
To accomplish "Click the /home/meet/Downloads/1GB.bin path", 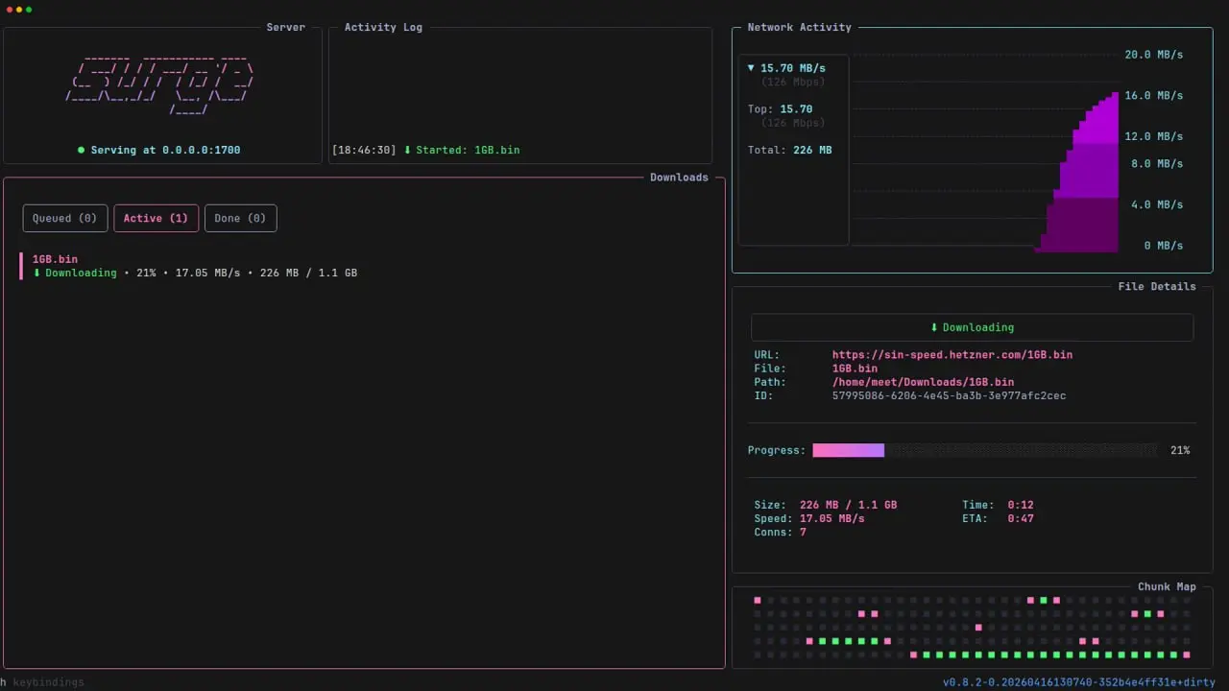I will pyautogui.click(x=923, y=382).
